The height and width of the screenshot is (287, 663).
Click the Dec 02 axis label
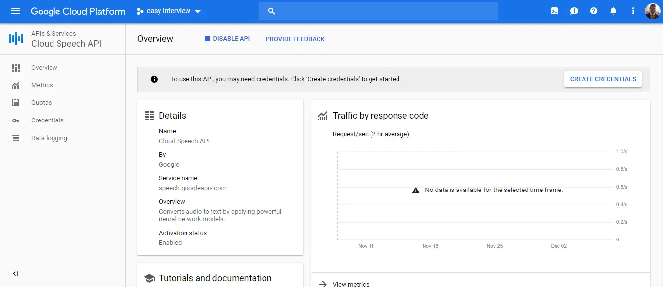tap(558, 246)
